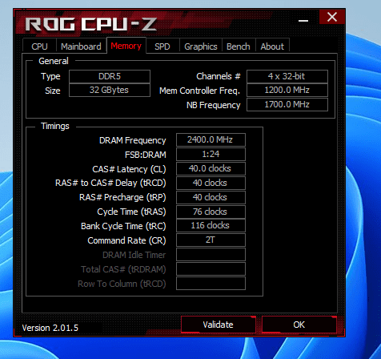Close the ROG CPU-Z window

[x=332, y=17]
